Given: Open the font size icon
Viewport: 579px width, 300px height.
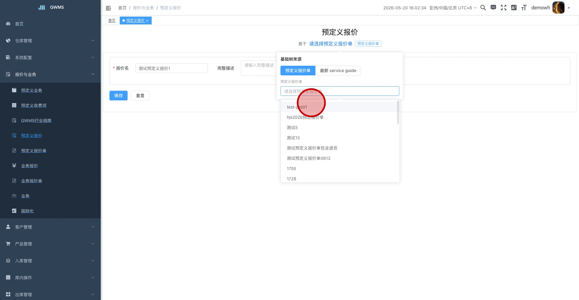Looking at the screenshot, I should coord(524,8).
